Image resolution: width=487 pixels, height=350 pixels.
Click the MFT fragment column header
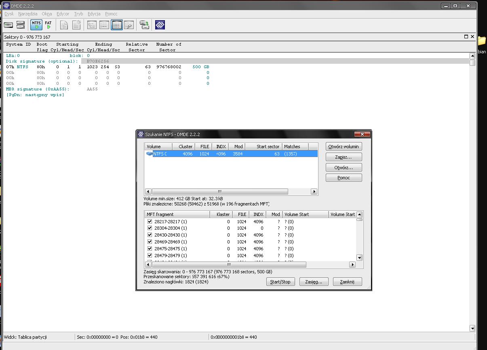click(177, 214)
